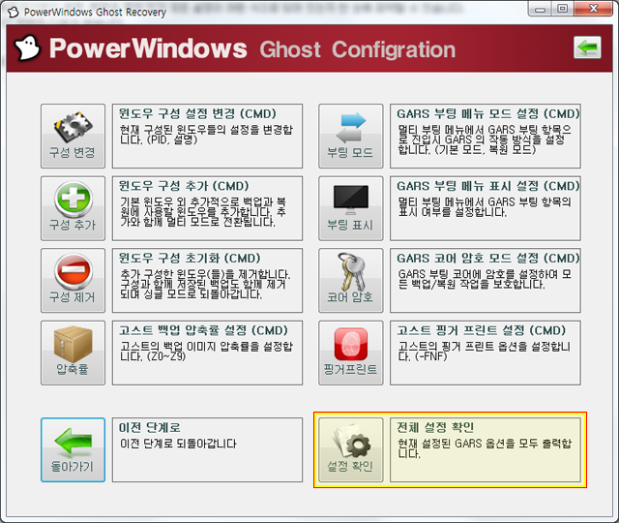Click the ghost icon in title bar

click(13, 12)
